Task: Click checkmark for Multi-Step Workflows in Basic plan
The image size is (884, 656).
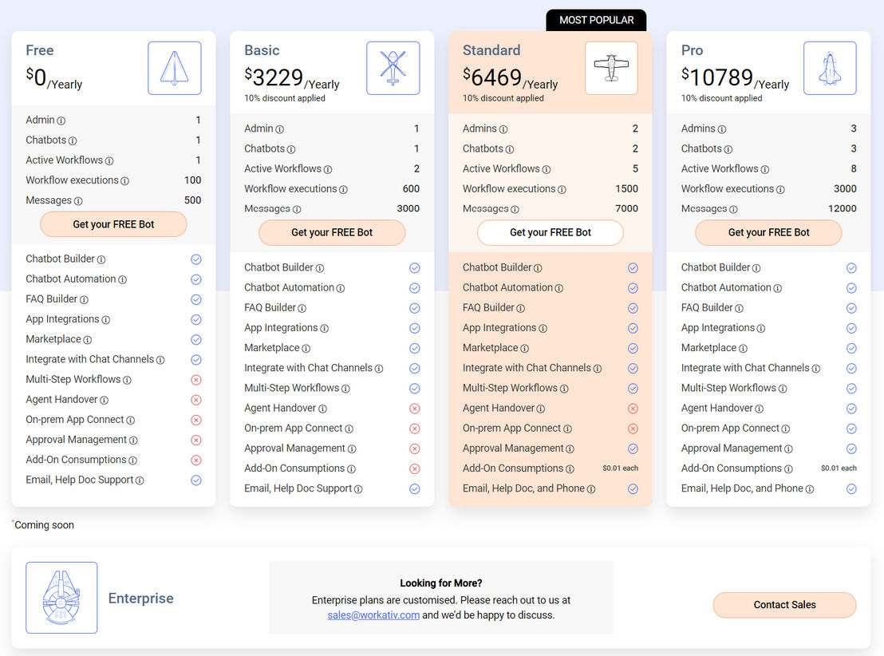Action: point(414,388)
